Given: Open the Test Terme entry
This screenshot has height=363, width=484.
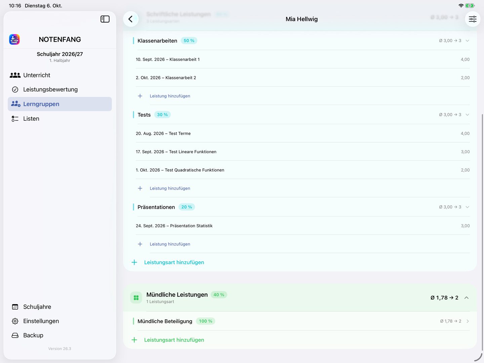Looking at the screenshot, I should 303,133.
